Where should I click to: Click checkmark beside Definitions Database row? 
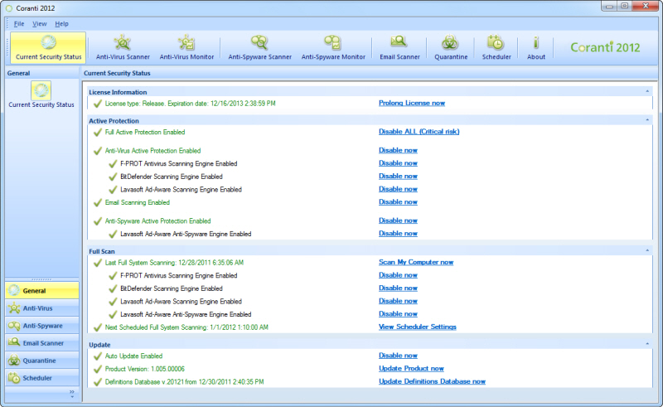[x=98, y=382]
